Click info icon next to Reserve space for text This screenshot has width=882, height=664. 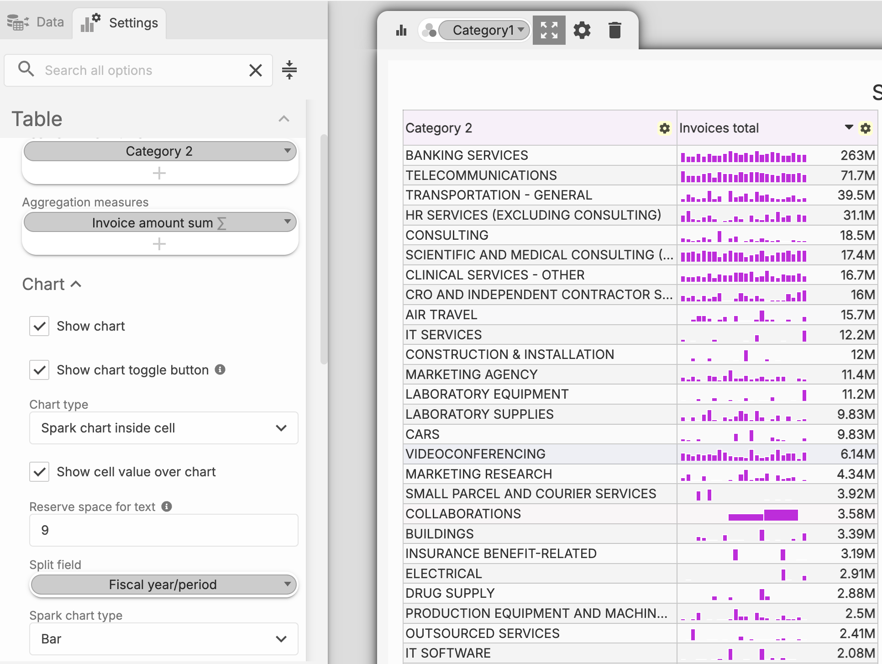(x=167, y=506)
